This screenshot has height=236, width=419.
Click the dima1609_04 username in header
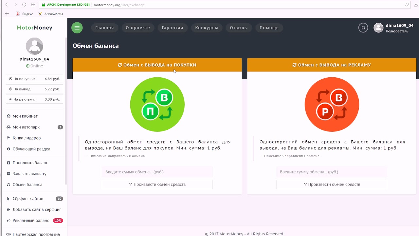(399, 25)
